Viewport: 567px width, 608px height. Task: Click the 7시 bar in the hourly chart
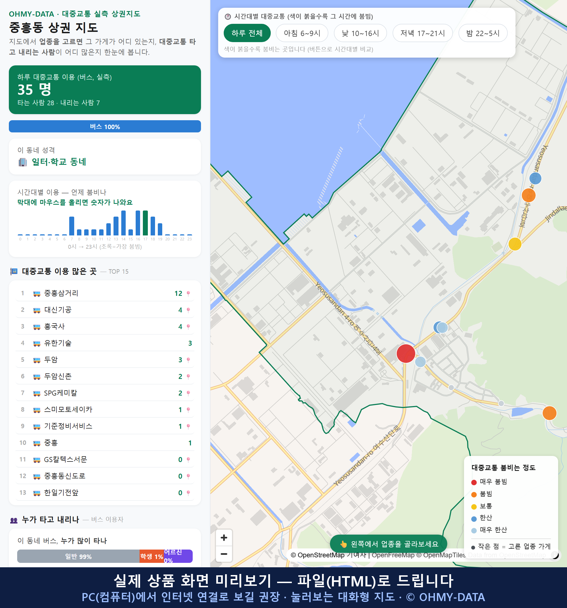[x=71, y=226]
